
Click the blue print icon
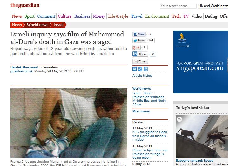point(135,69)
